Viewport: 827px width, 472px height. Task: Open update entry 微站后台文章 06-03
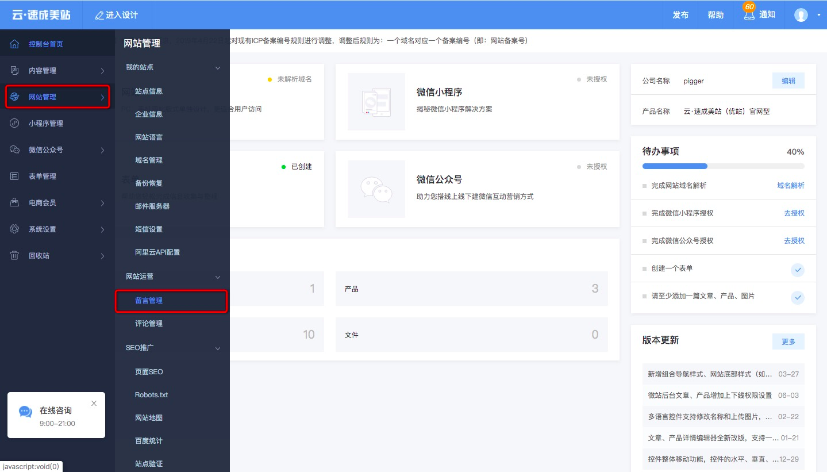[724, 396]
